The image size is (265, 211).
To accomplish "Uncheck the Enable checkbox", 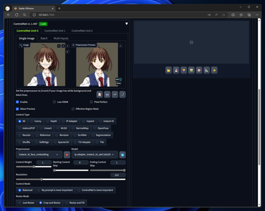I will pyautogui.click(x=17, y=102).
